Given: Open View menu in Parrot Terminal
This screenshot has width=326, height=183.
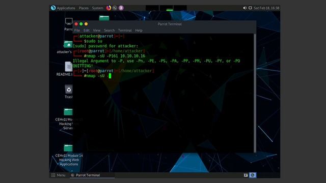Looking at the screenshot, I should [96, 30].
